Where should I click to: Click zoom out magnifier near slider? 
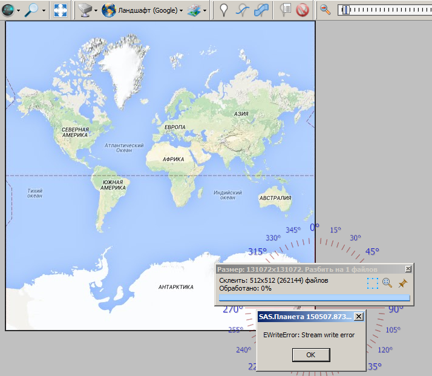coord(326,10)
